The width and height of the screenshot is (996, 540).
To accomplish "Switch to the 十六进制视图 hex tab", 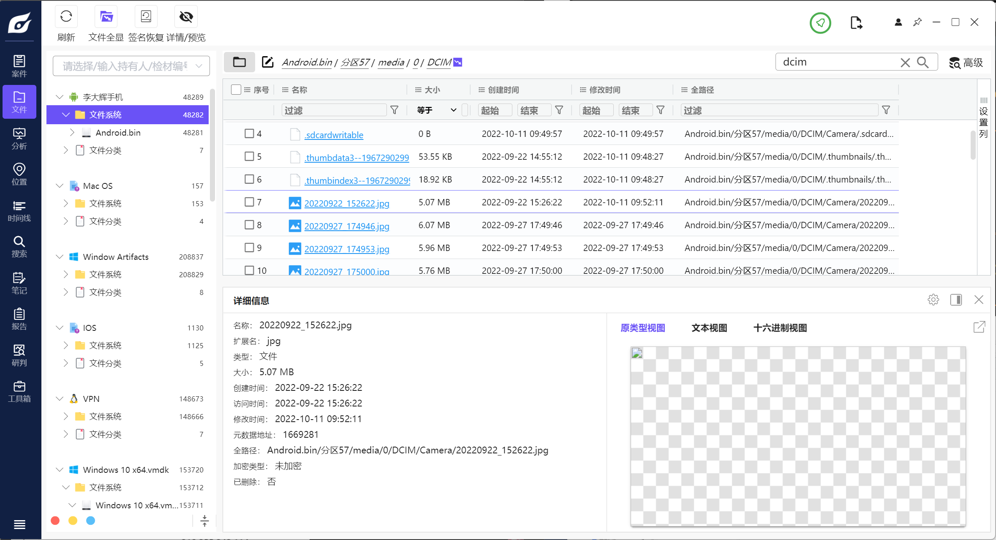I will coord(780,328).
